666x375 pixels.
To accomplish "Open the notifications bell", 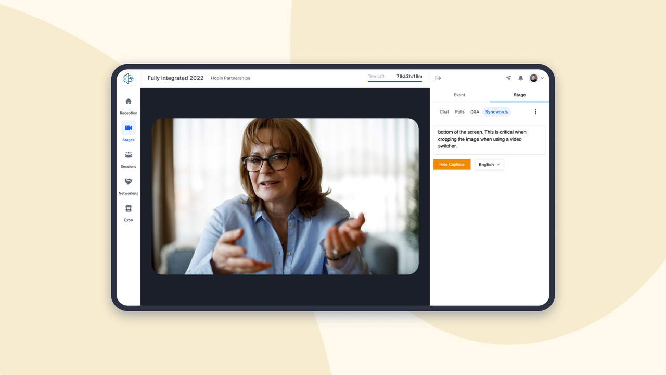I will point(521,78).
